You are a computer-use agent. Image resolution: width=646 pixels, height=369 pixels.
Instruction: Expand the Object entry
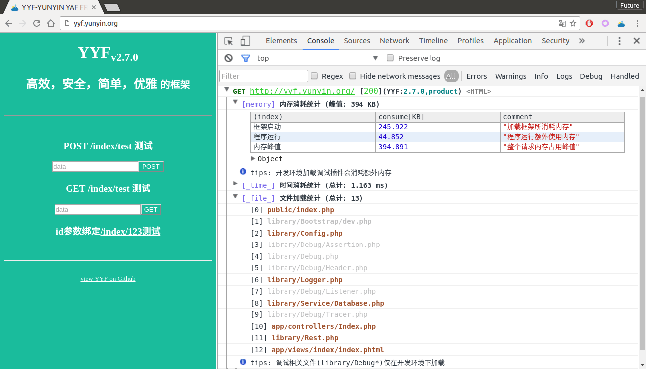[253, 158]
